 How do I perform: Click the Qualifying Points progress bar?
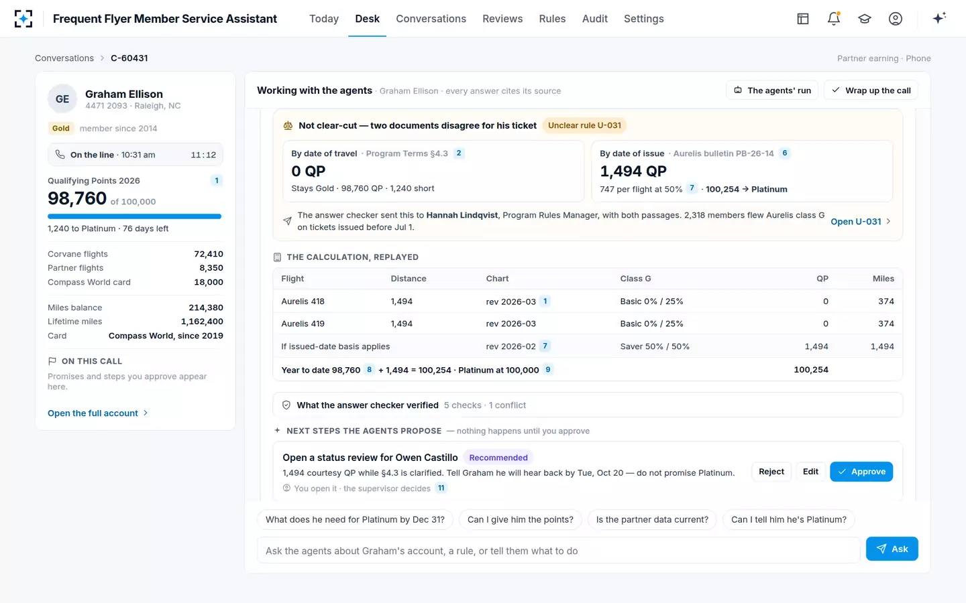[x=134, y=216]
